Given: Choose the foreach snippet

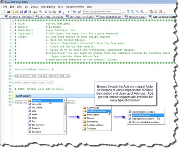Looking at the screenshot, I should (36, 128).
